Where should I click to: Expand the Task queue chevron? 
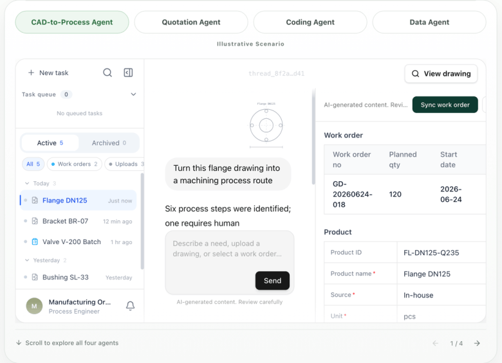coord(133,94)
